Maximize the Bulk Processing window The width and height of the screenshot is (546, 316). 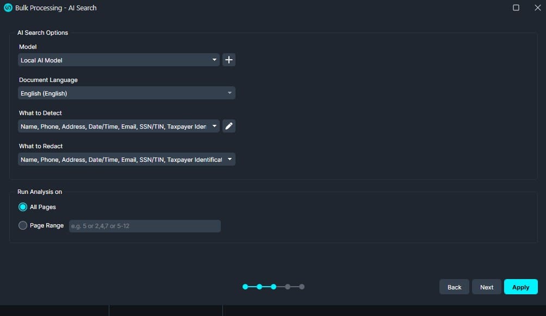(516, 8)
